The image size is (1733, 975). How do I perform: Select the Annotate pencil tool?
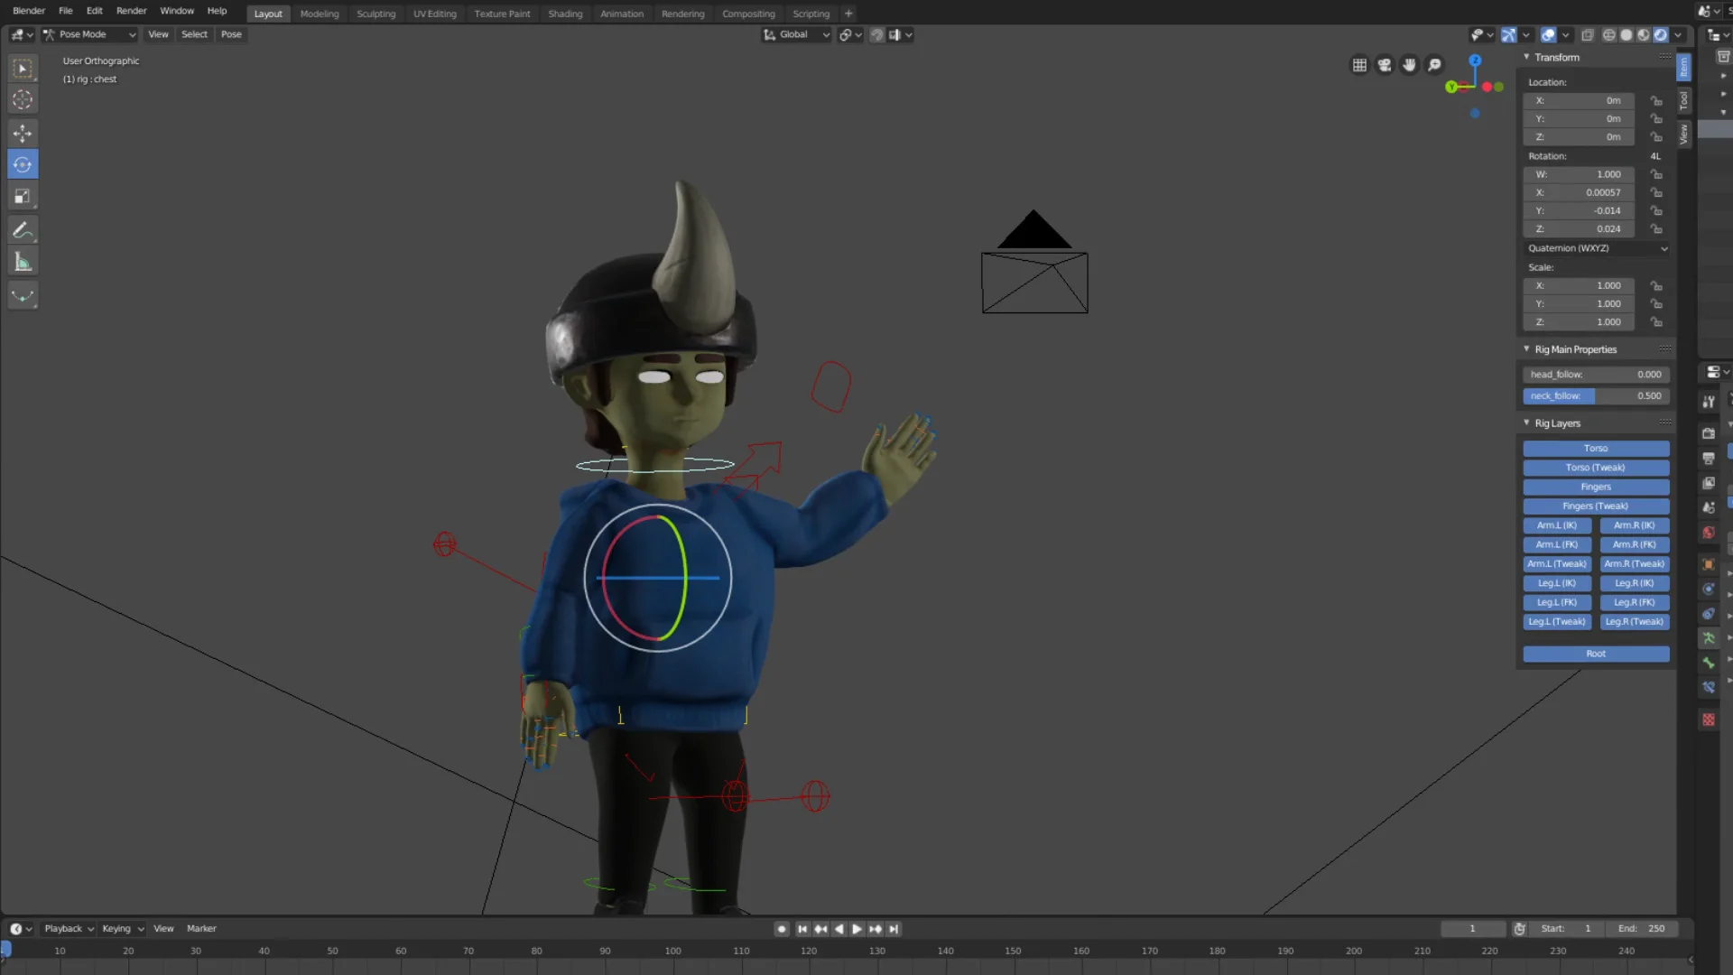[x=23, y=230]
